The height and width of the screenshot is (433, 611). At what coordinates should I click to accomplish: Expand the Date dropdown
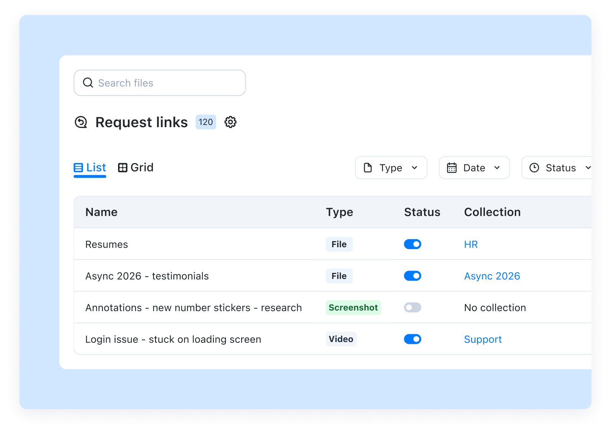coord(474,168)
